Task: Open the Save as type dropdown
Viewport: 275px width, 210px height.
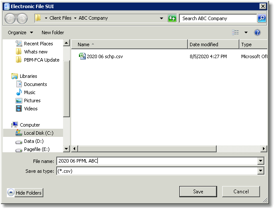Action: pos(260,171)
